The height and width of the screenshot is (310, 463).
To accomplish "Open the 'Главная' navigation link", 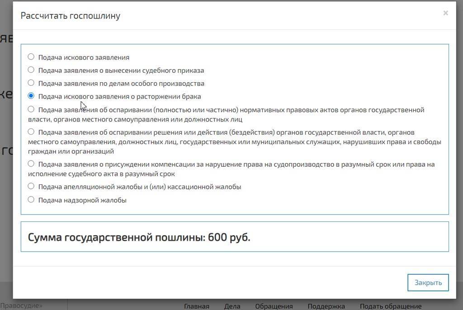I will pos(197,306).
